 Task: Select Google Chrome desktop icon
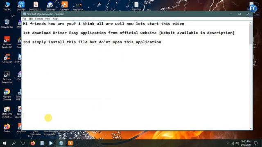(7, 95)
